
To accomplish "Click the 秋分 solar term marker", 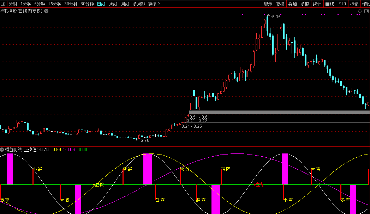I will pos(185,169).
